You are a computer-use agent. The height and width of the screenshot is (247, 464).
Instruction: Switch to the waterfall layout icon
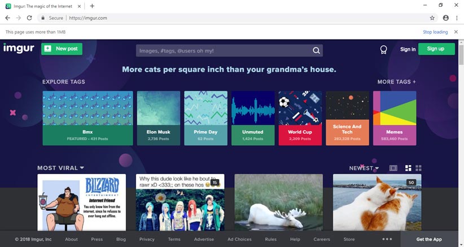pyautogui.click(x=408, y=168)
